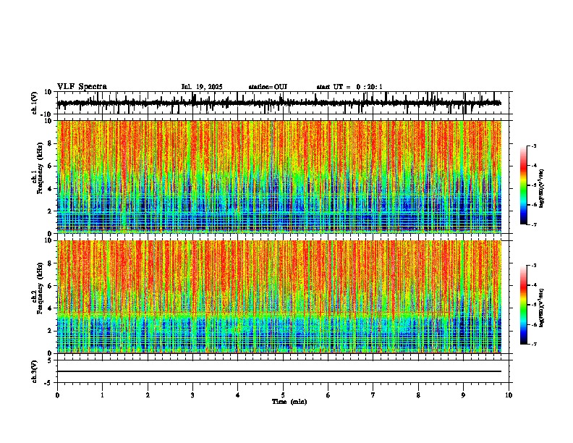Click the "6" kHz tick of ch.1 spectrogram
This screenshot has height=443, width=573.
pyautogui.click(x=50, y=166)
